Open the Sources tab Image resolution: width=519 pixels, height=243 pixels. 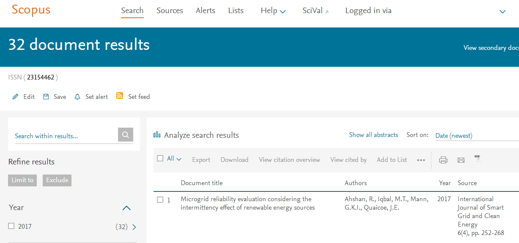point(170,11)
